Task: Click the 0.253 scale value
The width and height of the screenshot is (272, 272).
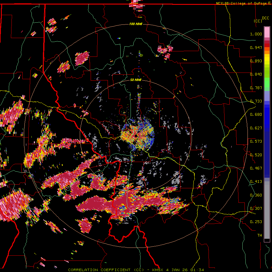Action: 256,222
